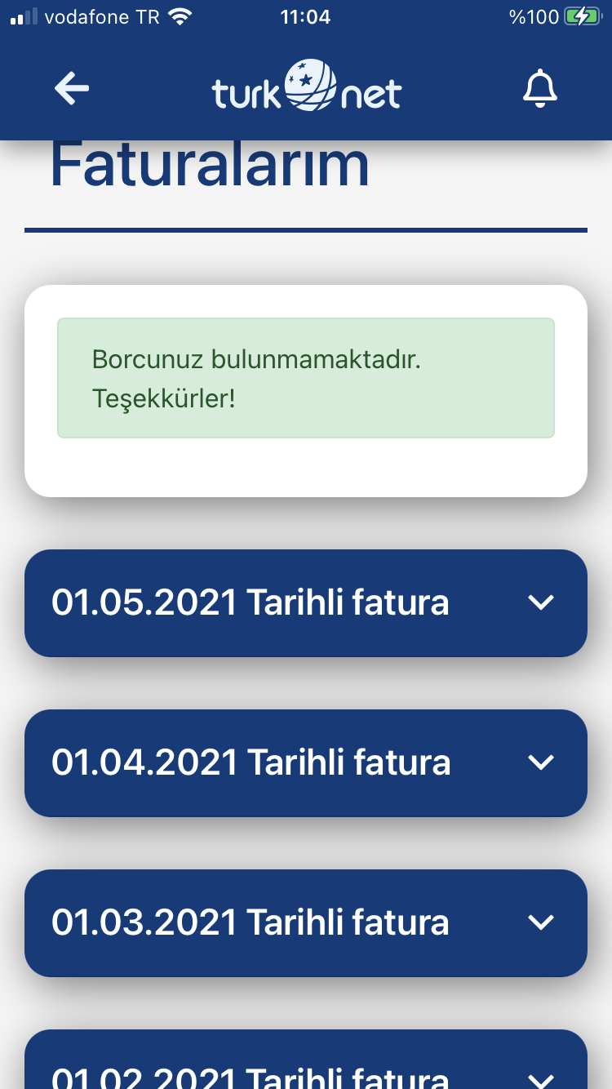Expand chevron on 01.03.2021 invoice
The width and height of the screenshot is (612, 1089).
[541, 922]
